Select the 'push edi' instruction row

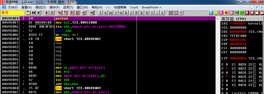point(108,31)
